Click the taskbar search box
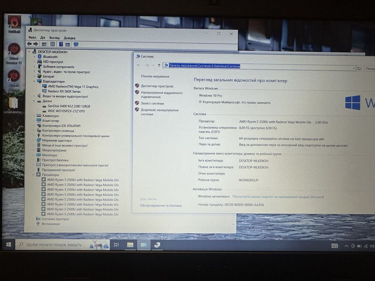The width and height of the screenshot is (375, 281). point(63,244)
